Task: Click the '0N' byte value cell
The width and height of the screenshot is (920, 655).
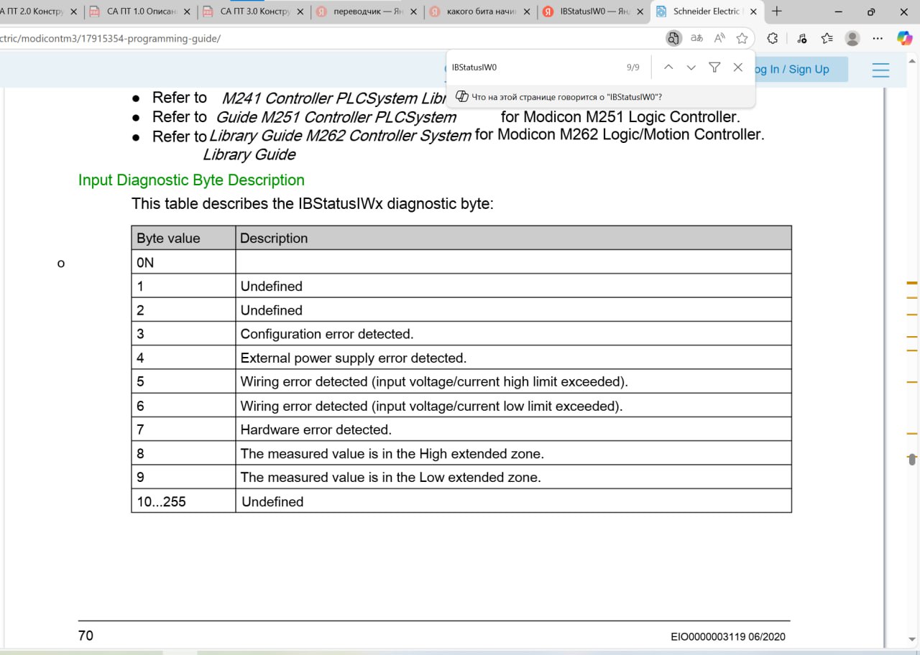Action: coord(183,262)
